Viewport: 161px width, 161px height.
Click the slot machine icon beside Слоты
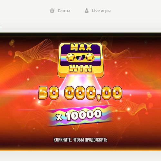click(52, 11)
